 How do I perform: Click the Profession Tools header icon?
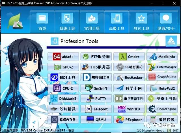tap(55, 41)
